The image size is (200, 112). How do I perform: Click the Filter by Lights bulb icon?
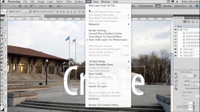point(197,22)
